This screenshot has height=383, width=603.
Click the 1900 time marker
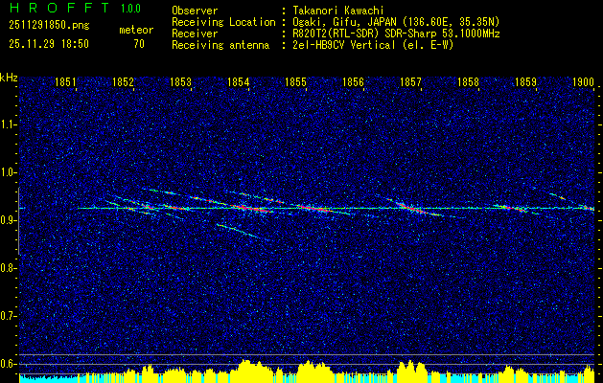click(583, 81)
